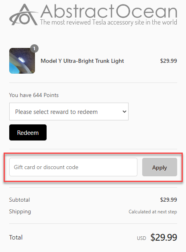
Task: Click the Subtotal label
Action: tap(19, 200)
